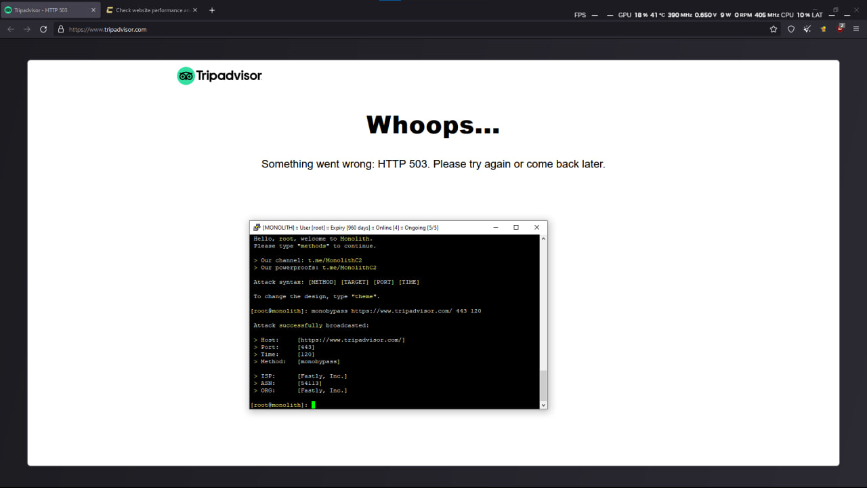Image resolution: width=867 pixels, height=488 pixels.
Task: Click the green cursor at terminal prompt
Action: click(x=314, y=405)
